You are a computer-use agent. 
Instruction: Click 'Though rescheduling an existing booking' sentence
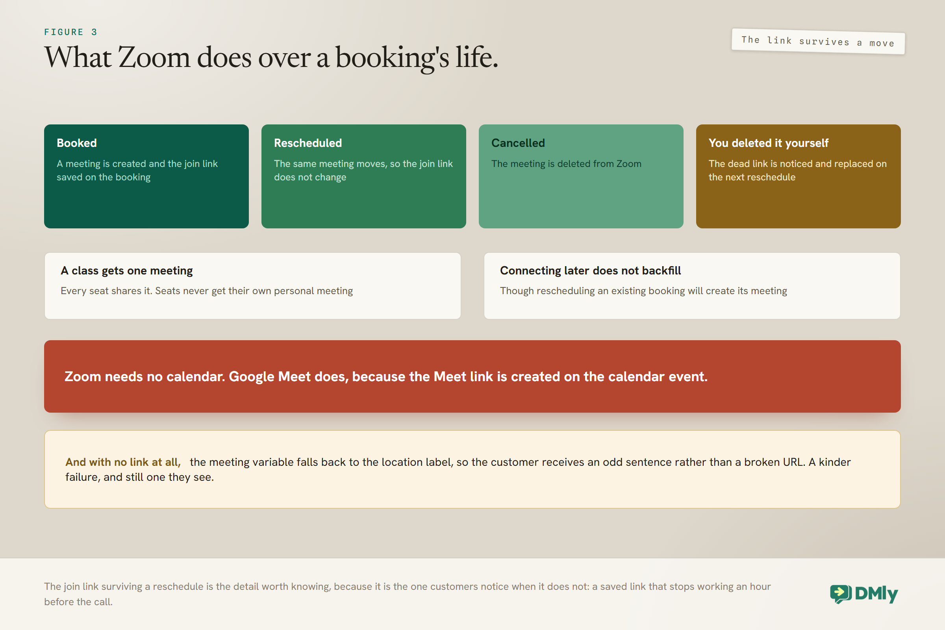643,291
